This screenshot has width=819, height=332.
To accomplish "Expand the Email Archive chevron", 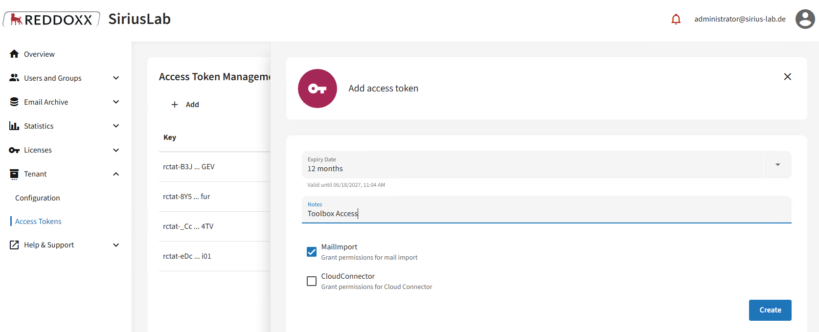I will (x=116, y=102).
